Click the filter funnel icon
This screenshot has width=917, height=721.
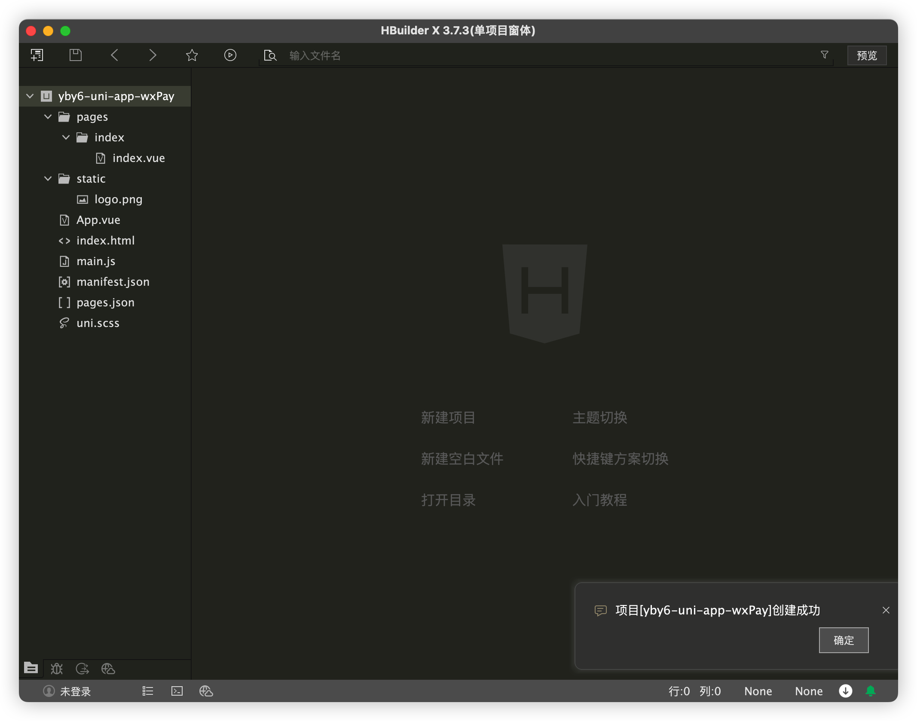pos(824,55)
